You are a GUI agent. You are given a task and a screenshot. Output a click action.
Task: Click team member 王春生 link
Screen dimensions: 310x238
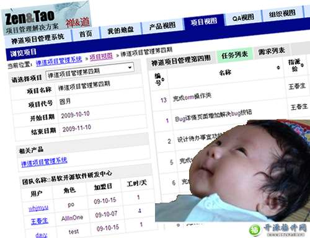coord(40,221)
